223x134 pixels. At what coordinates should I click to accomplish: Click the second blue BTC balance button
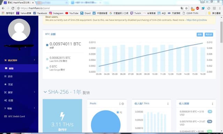[x=209, y=35]
